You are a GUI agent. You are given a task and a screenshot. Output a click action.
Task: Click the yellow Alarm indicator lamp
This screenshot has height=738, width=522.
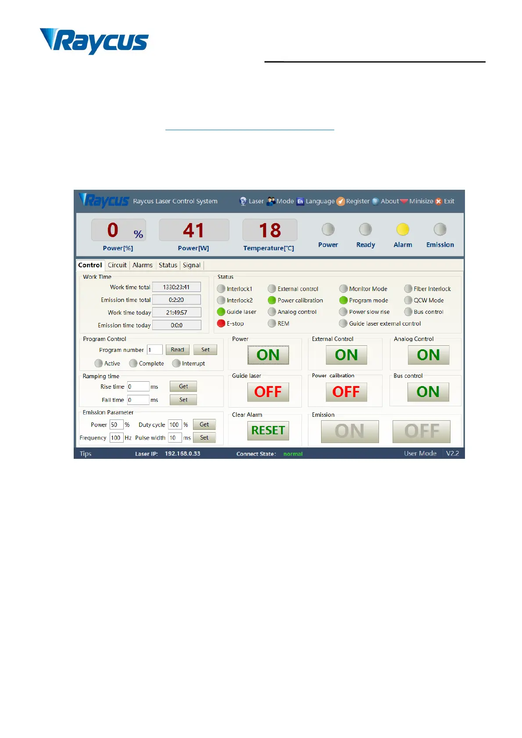(403, 229)
